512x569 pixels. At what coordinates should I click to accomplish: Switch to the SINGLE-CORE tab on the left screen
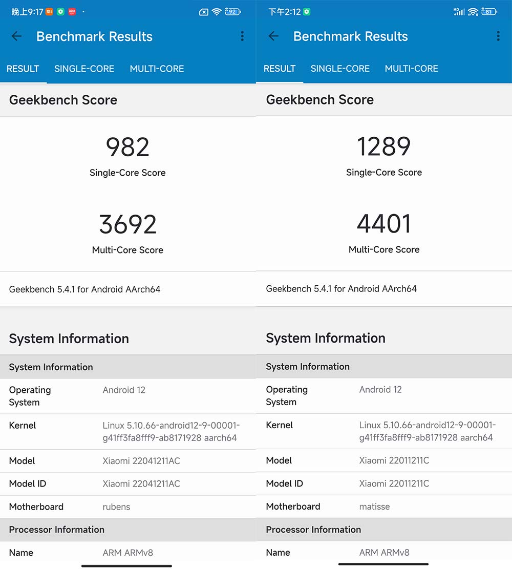click(x=84, y=69)
